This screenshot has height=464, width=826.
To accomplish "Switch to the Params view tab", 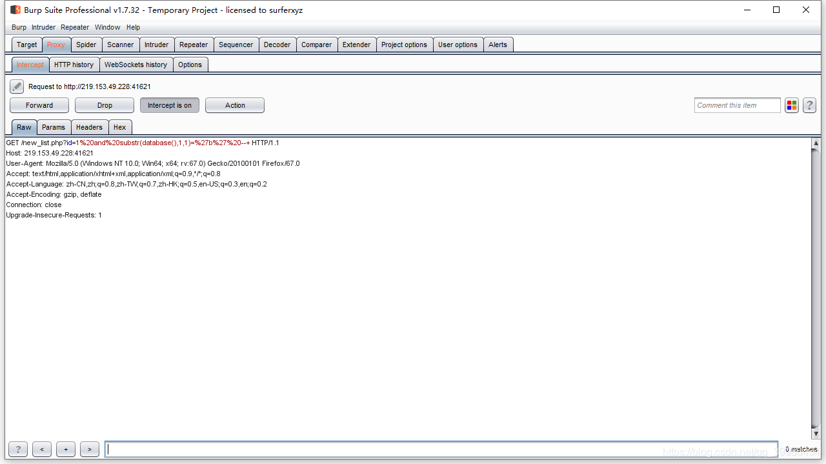I will (x=54, y=127).
